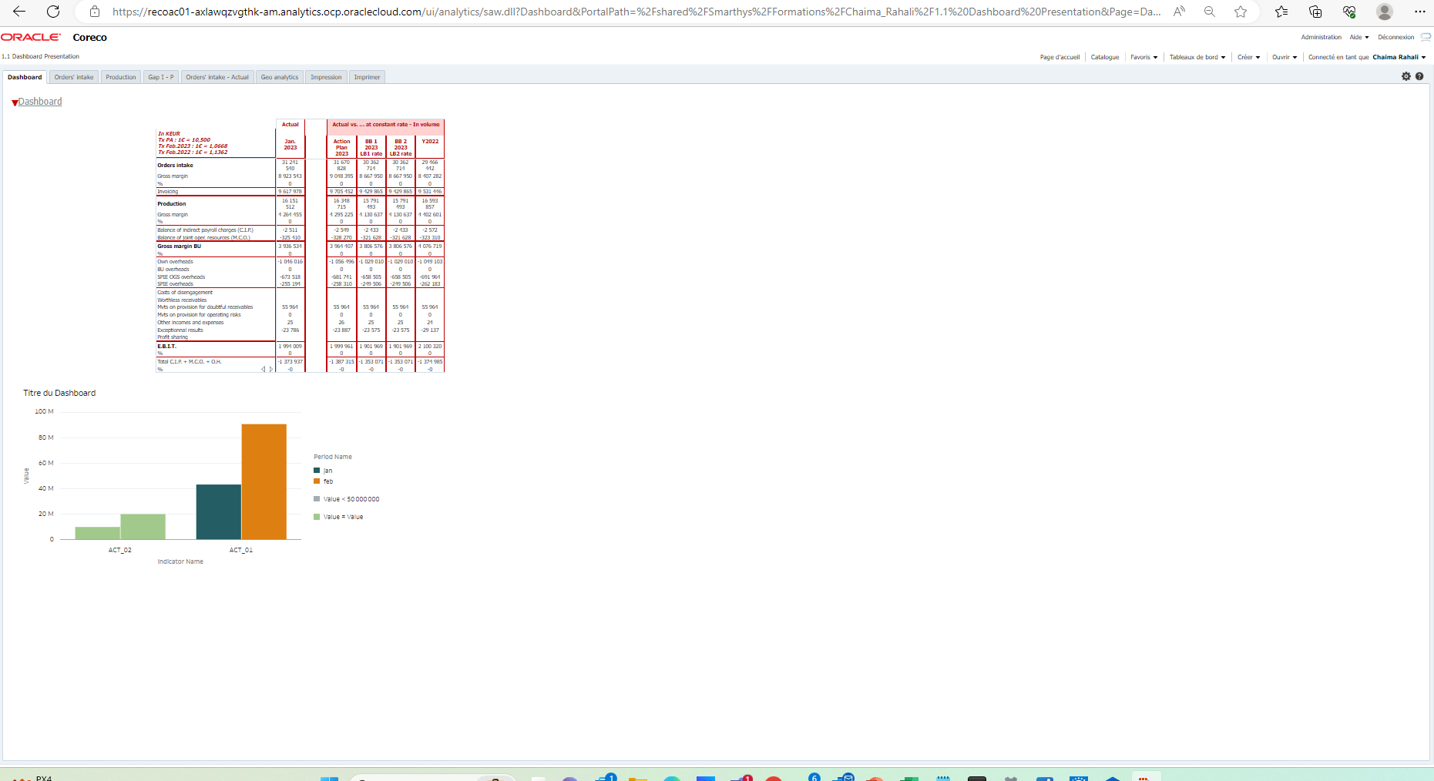Image resolution: width=1434 pixels, height=781 pixels.
Task: Switch to the Imprimer tab
Action: (367, 77)
